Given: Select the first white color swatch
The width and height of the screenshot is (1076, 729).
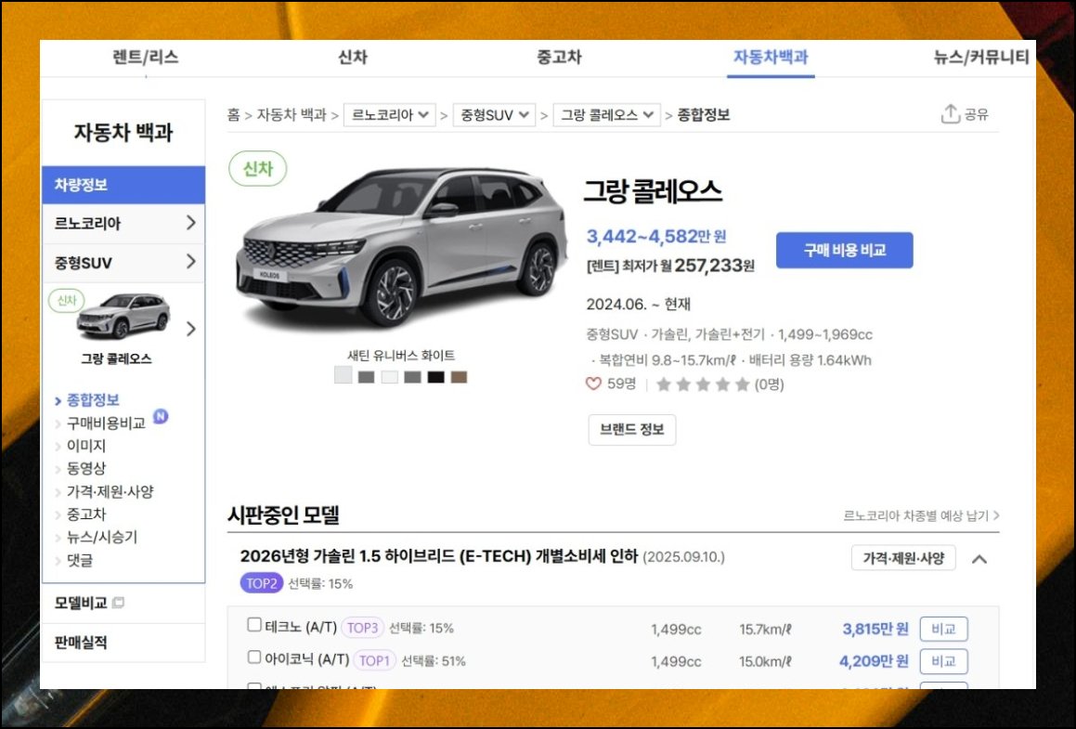Looking at the screenshot, I should (x=344, y=375).
